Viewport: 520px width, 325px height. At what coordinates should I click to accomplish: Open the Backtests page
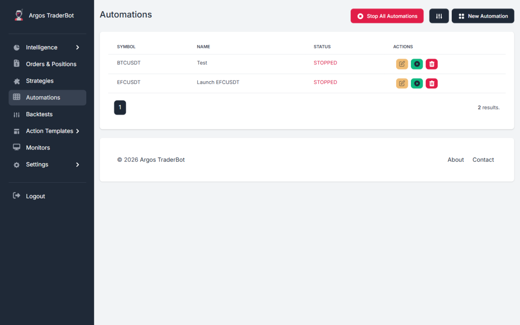click(x=47, y=114)
